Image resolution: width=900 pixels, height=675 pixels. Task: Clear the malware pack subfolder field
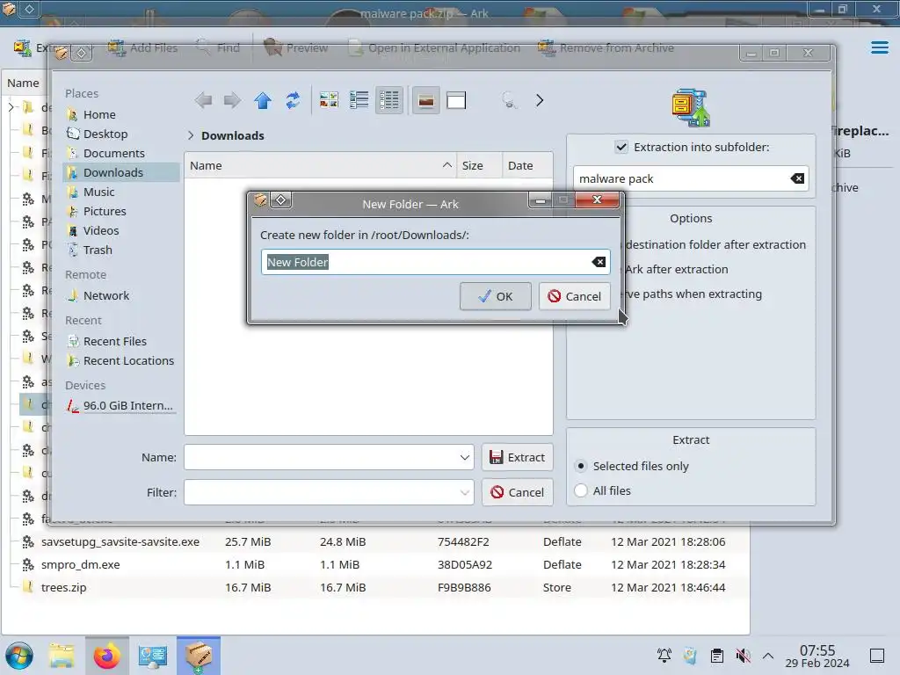click(x=797, y=178)
